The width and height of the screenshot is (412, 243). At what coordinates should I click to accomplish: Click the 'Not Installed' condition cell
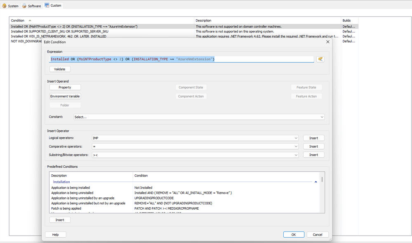point(143,188)
